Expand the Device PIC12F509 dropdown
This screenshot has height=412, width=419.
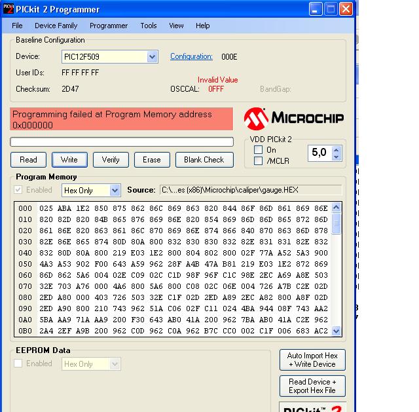click(x=152, y=57)
